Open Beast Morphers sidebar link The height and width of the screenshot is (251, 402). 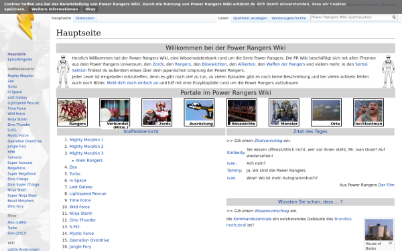pos(21,201)
